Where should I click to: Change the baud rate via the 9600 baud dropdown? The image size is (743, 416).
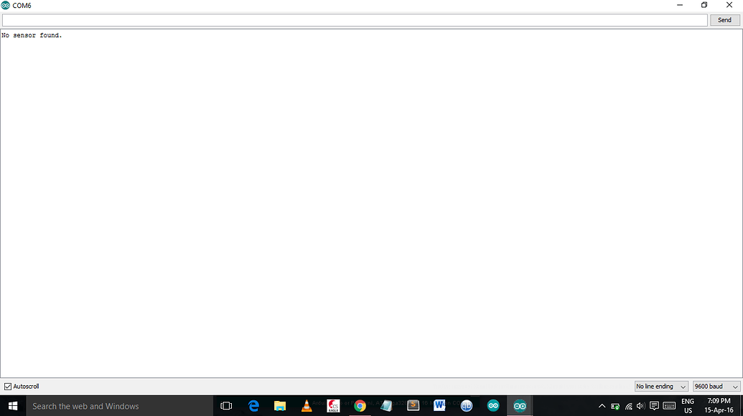click(715, 386)
